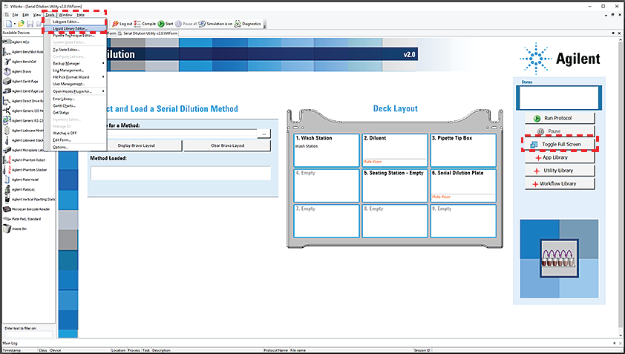The width and height of the screenshot is (625, 354).
Task: Click the New file toolbar icon
Action: [x=9, y=24]
